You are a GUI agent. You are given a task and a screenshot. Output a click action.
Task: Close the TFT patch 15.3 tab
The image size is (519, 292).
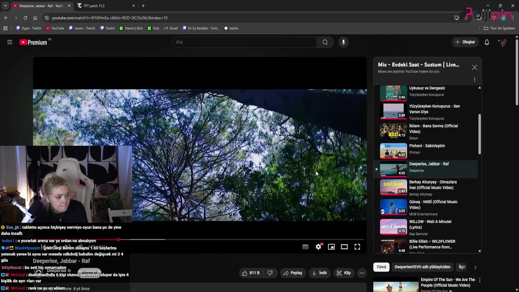click(133, 6)
